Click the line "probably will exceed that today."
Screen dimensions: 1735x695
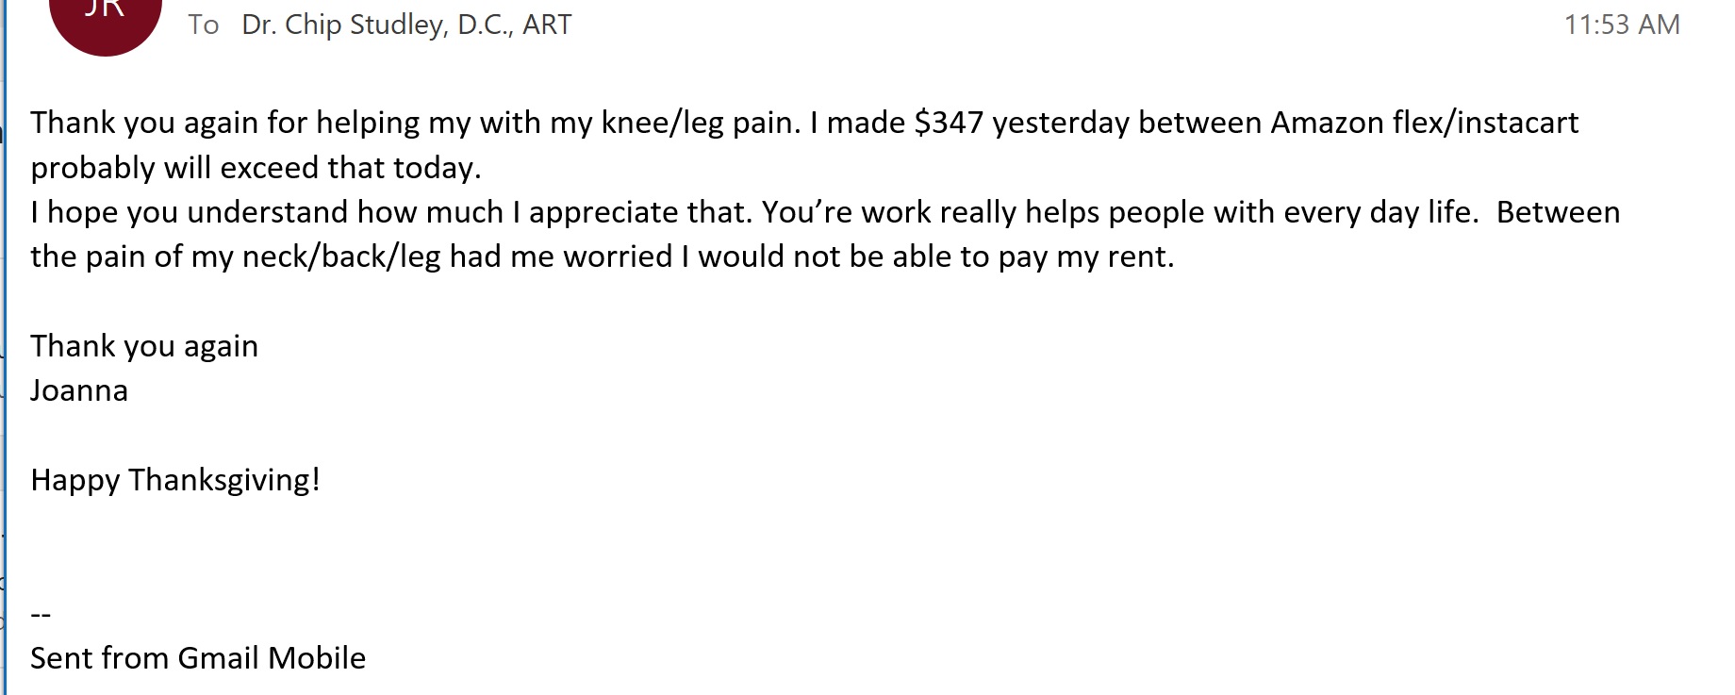pyautogui.click(x=256, y=168)
